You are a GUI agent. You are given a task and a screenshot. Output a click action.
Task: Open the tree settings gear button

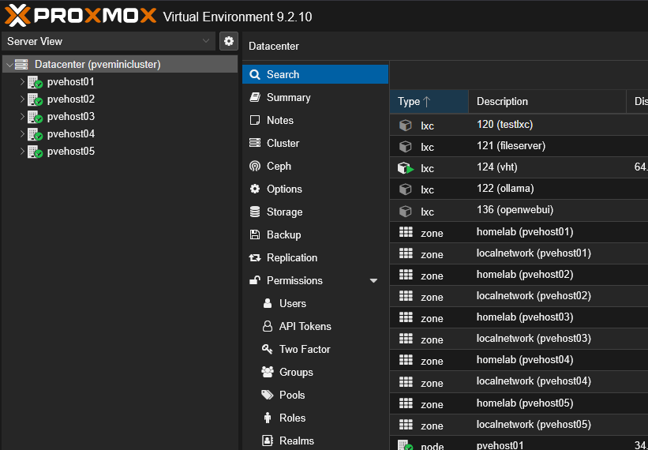tap(229, 41)
